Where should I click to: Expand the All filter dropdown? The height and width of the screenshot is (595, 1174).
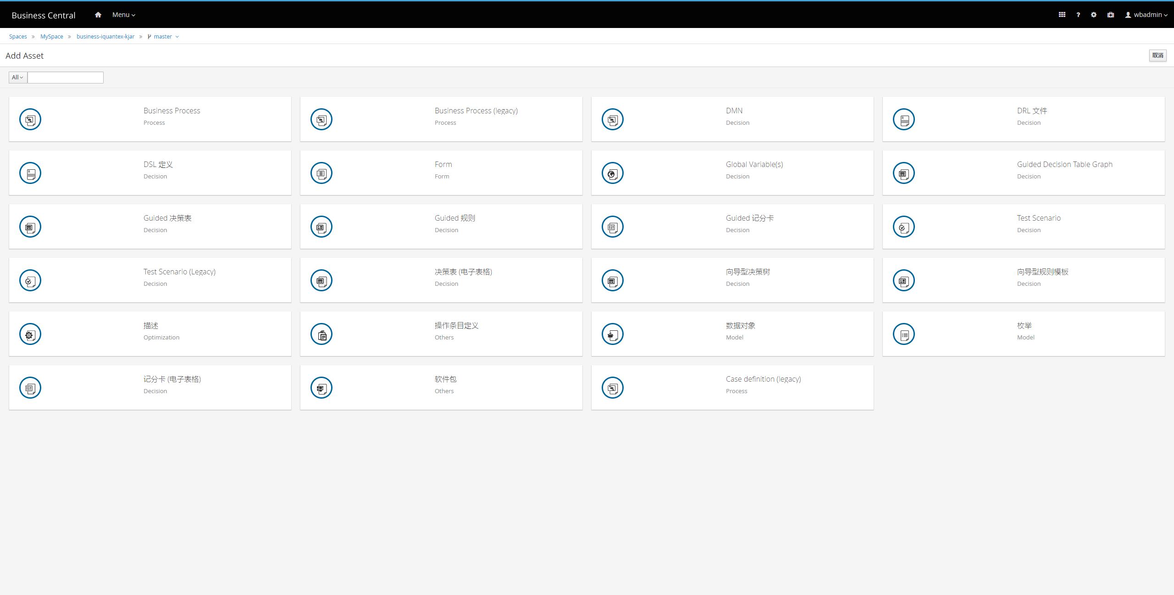point(18,77)
